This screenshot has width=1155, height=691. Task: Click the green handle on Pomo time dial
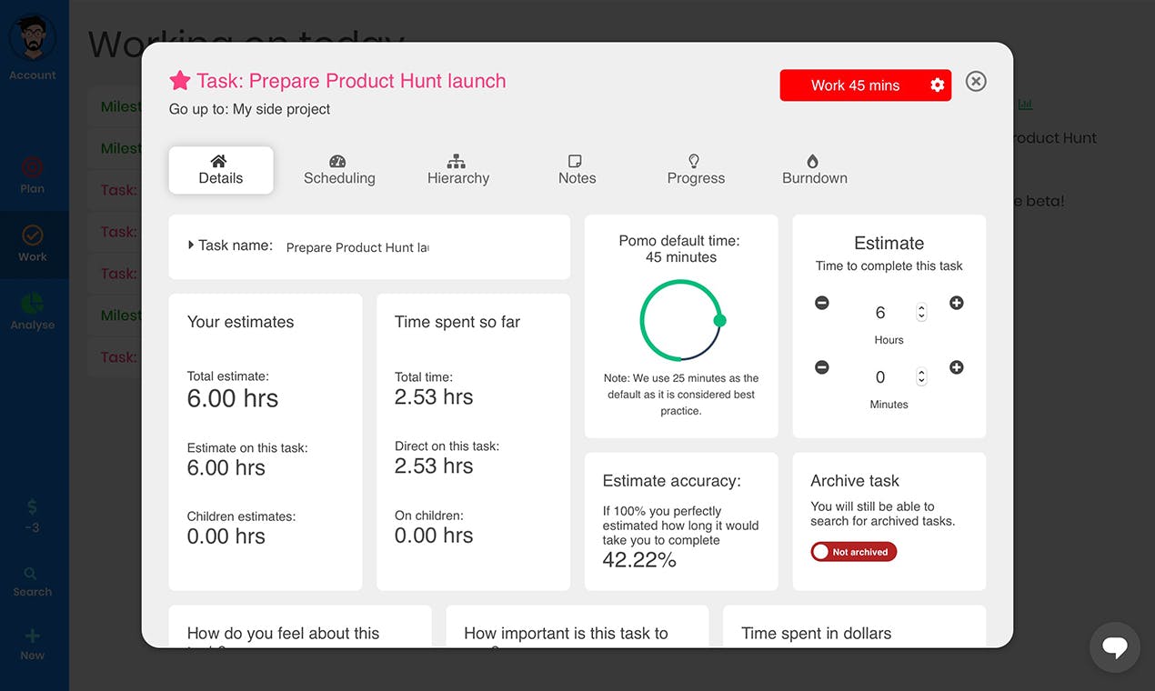(720, 320)
